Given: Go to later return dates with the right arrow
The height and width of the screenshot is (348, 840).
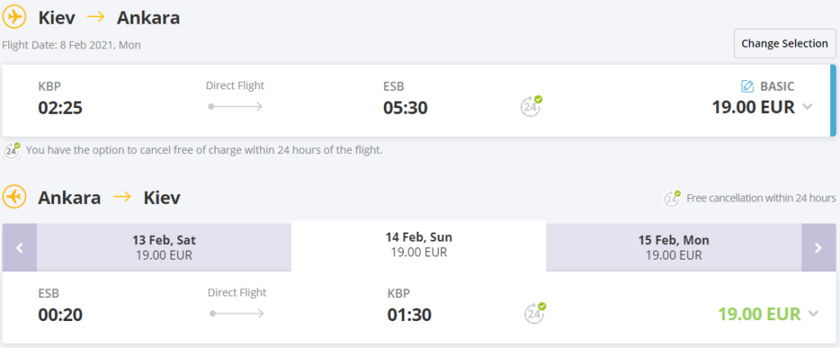Looking at the screenshot, I should (x=818, y=247).
